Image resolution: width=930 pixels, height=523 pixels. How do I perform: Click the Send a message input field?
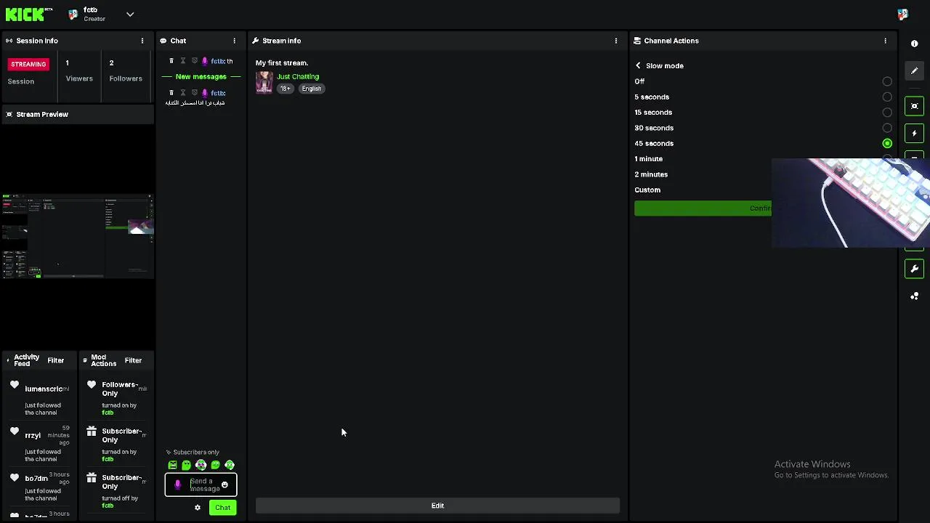pyautogui.click(x=201, y=485)
